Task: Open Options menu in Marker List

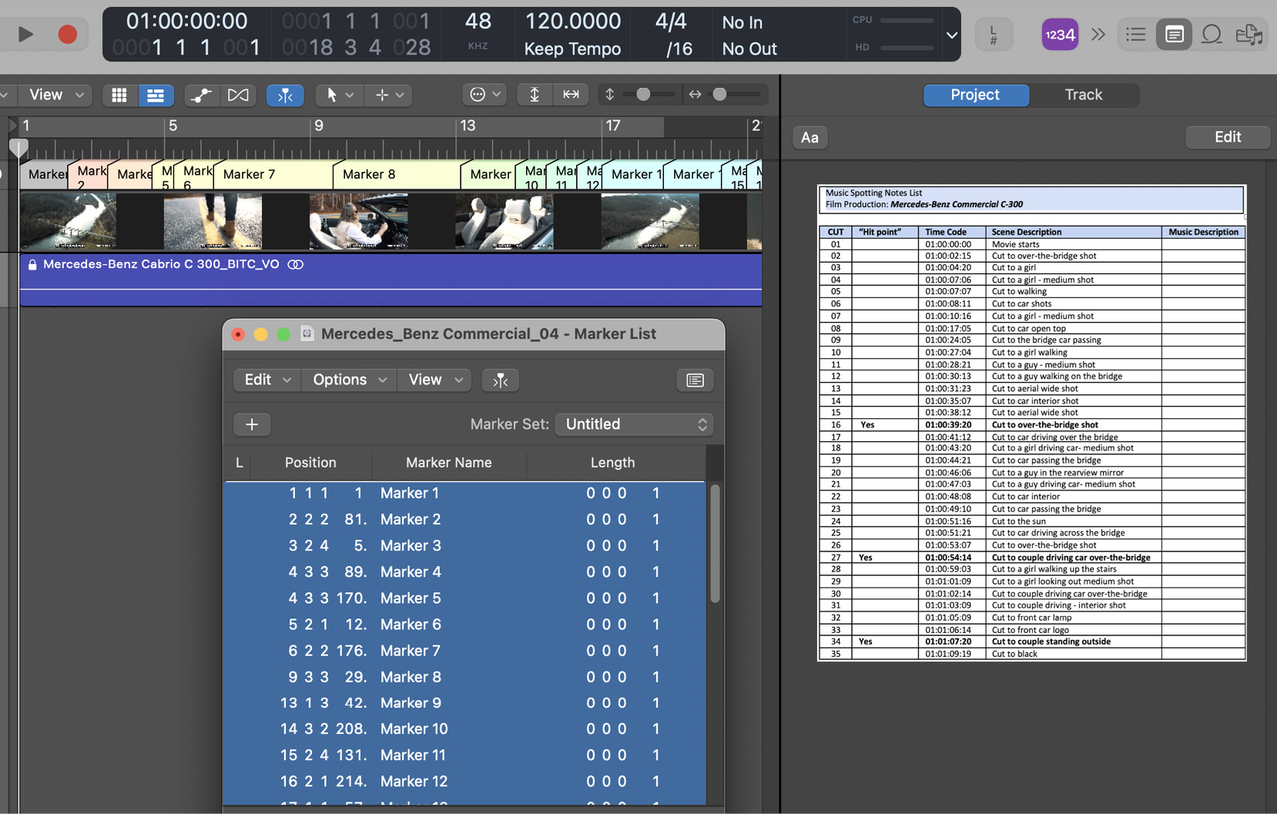Action: point(349,380)
